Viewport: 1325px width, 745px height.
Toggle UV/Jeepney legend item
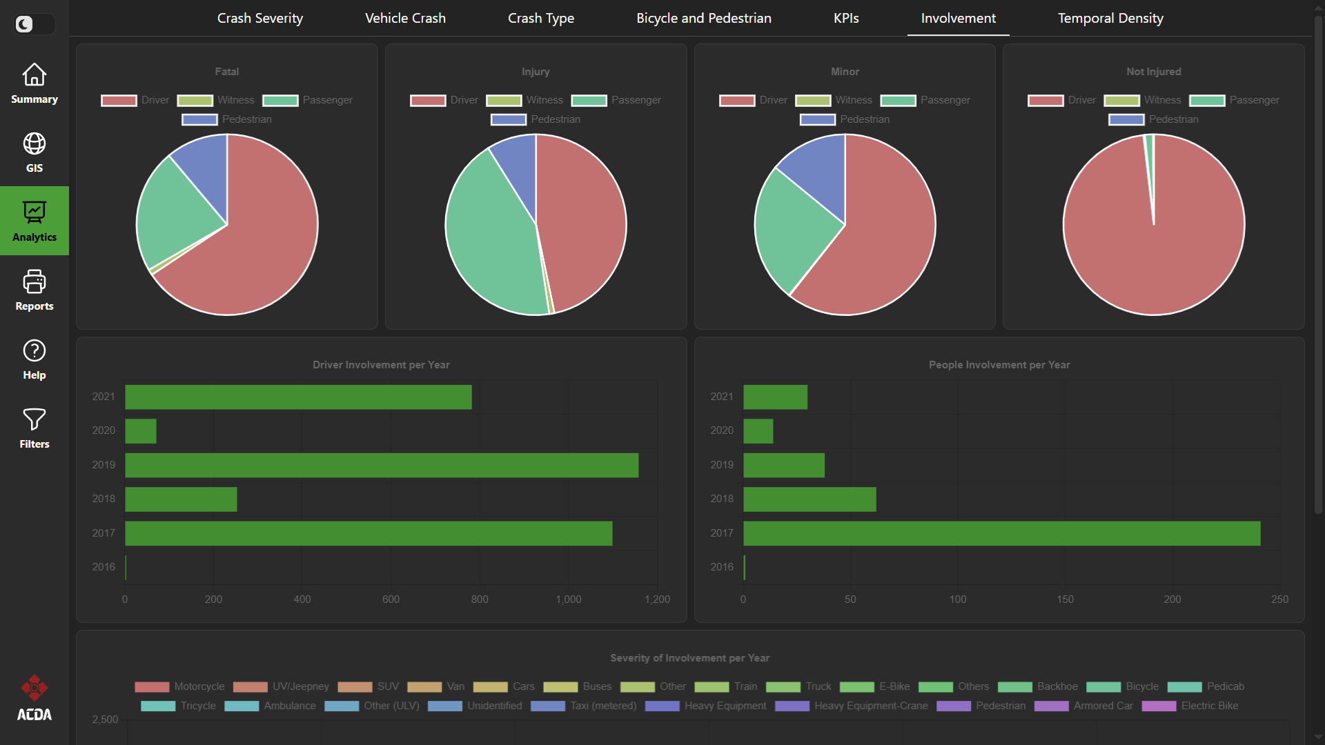click(x=281, y=686)
